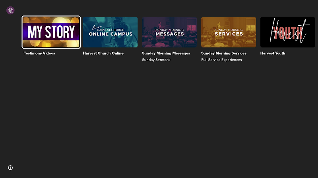Open the info icon
The height and width of the screenshot is (178, 318).
10,168
